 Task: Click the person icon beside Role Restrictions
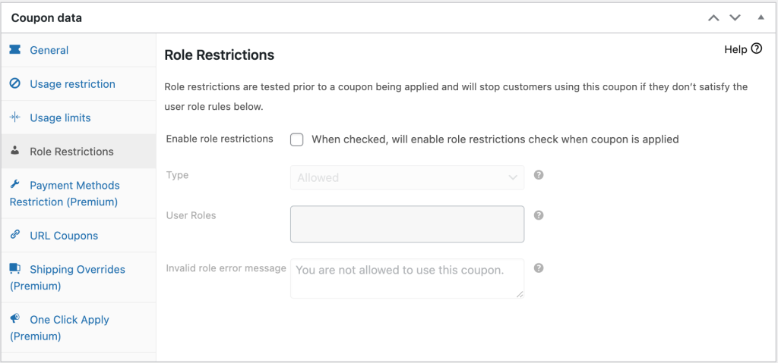tap(15, 151)
